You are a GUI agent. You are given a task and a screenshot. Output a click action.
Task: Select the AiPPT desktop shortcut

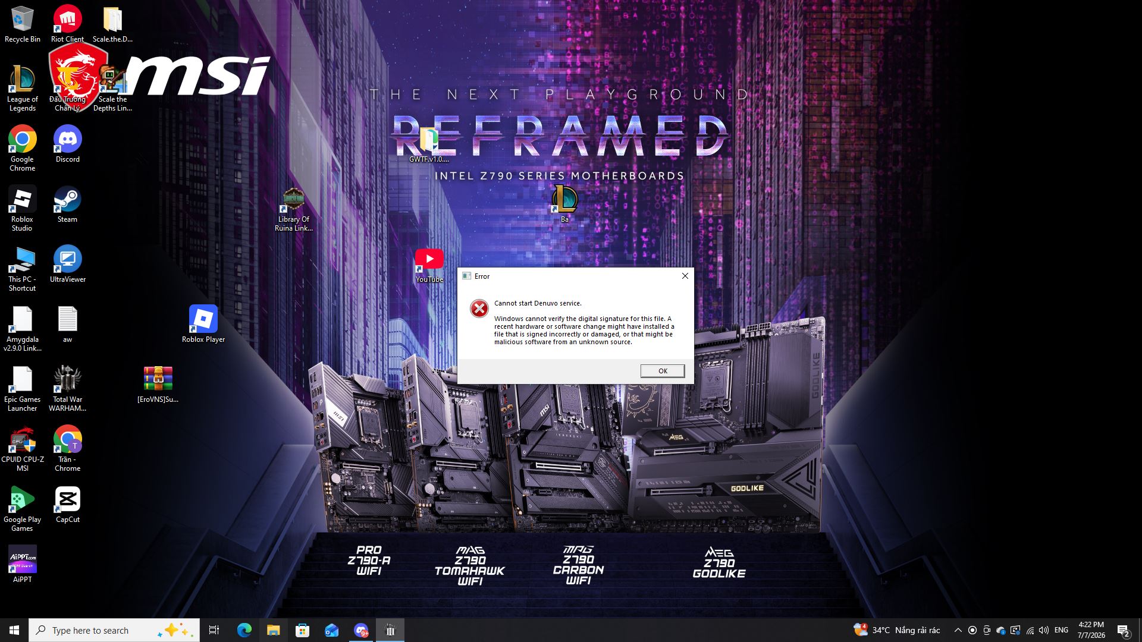coord(23,564)
